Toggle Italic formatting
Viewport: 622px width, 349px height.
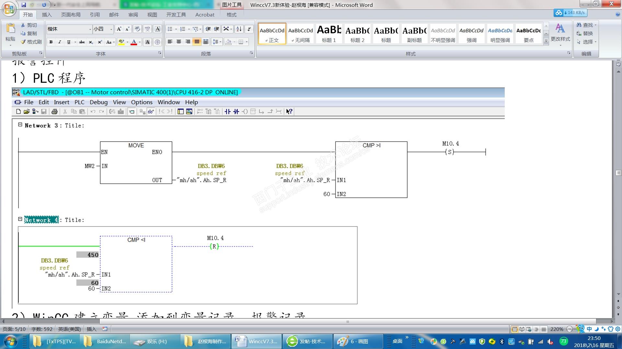coord(60,42)
